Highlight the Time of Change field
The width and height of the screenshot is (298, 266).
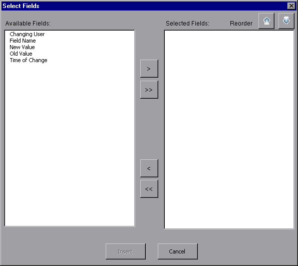point(29,60)
